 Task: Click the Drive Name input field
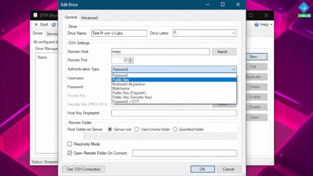pyautogui.click(x=119, y=33)
